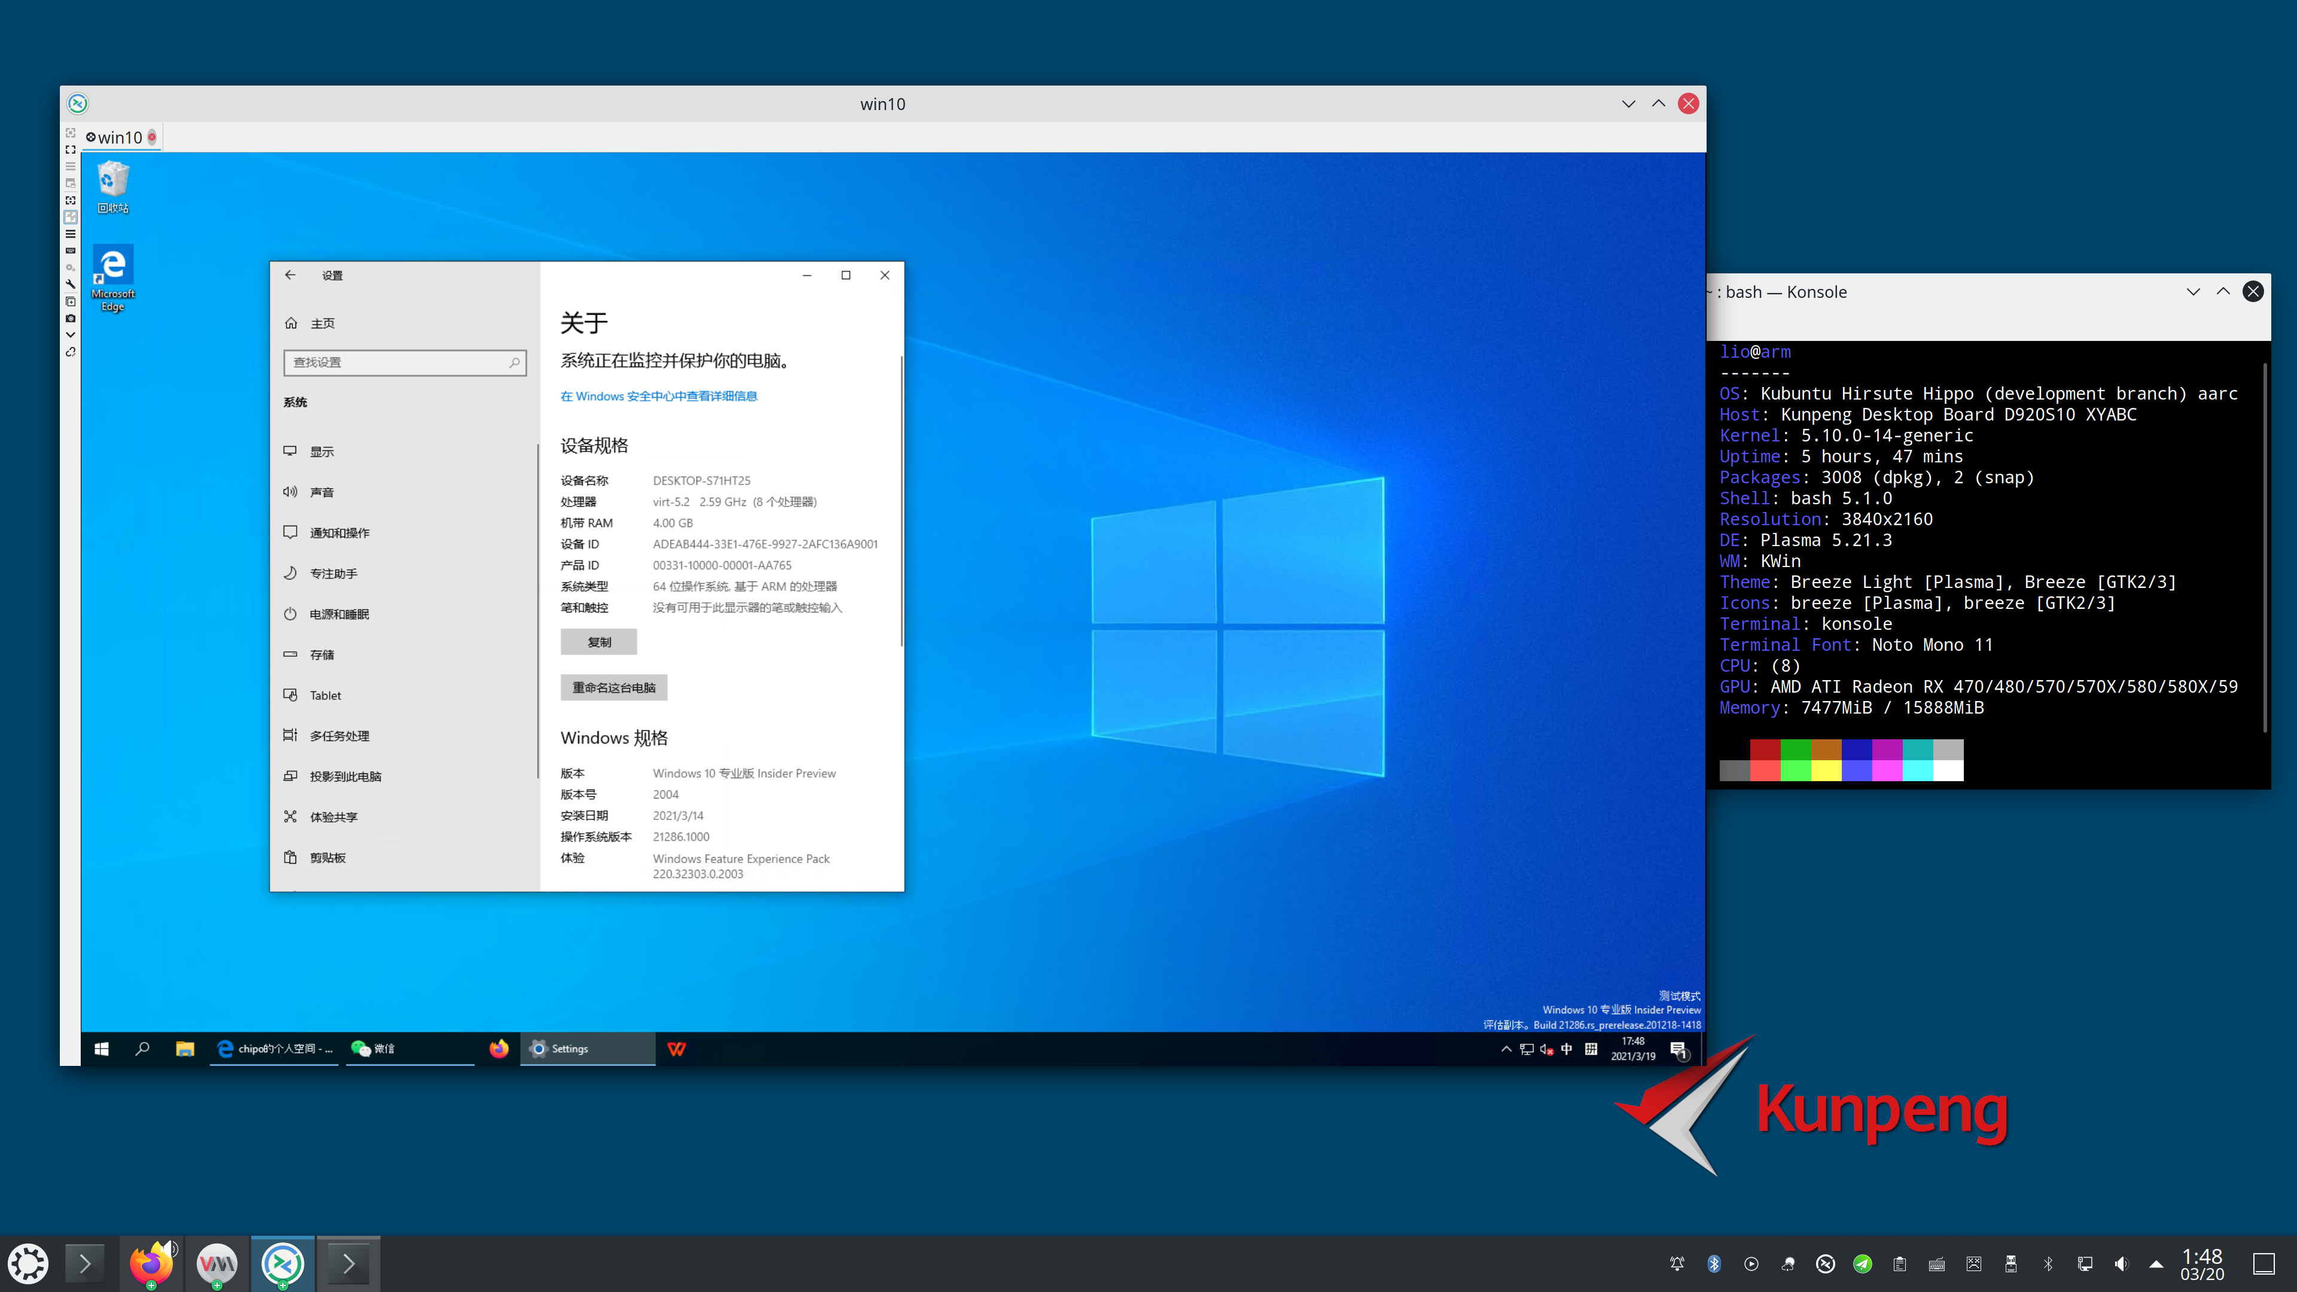
Task: Click the 复制 button under device specs
Action: click(598, 642)
